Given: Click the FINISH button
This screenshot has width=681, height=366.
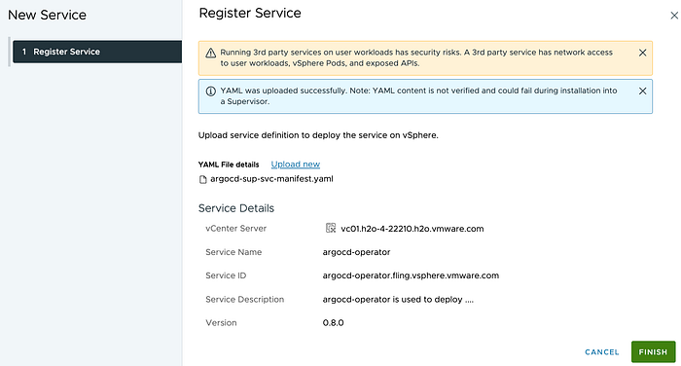Looking at the screenshot, I should 653,351.
